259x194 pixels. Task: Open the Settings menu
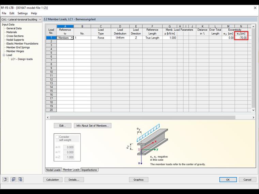tap(22, 13)
